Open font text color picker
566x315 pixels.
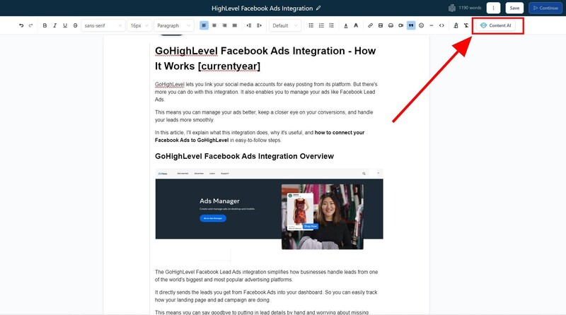click(x=356, y=25)
